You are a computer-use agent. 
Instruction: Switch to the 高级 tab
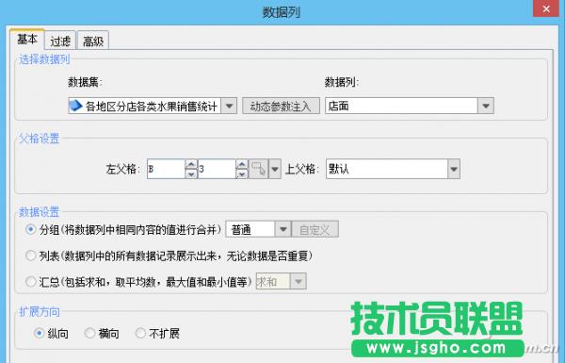[x=93, y=41]
